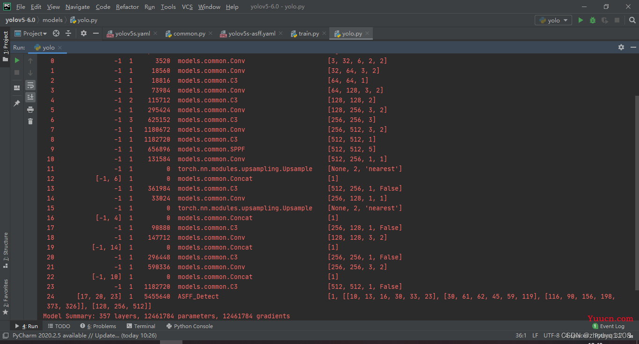Open Search Everywhere magnifier icon
The width and height of the screenshot is (639, 344).
coord(632,20)
